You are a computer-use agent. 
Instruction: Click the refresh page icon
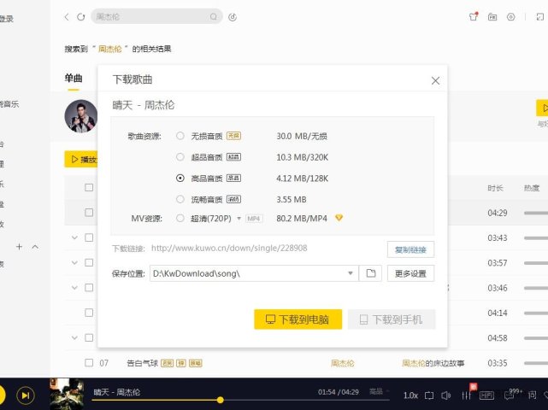pos(80,17)
